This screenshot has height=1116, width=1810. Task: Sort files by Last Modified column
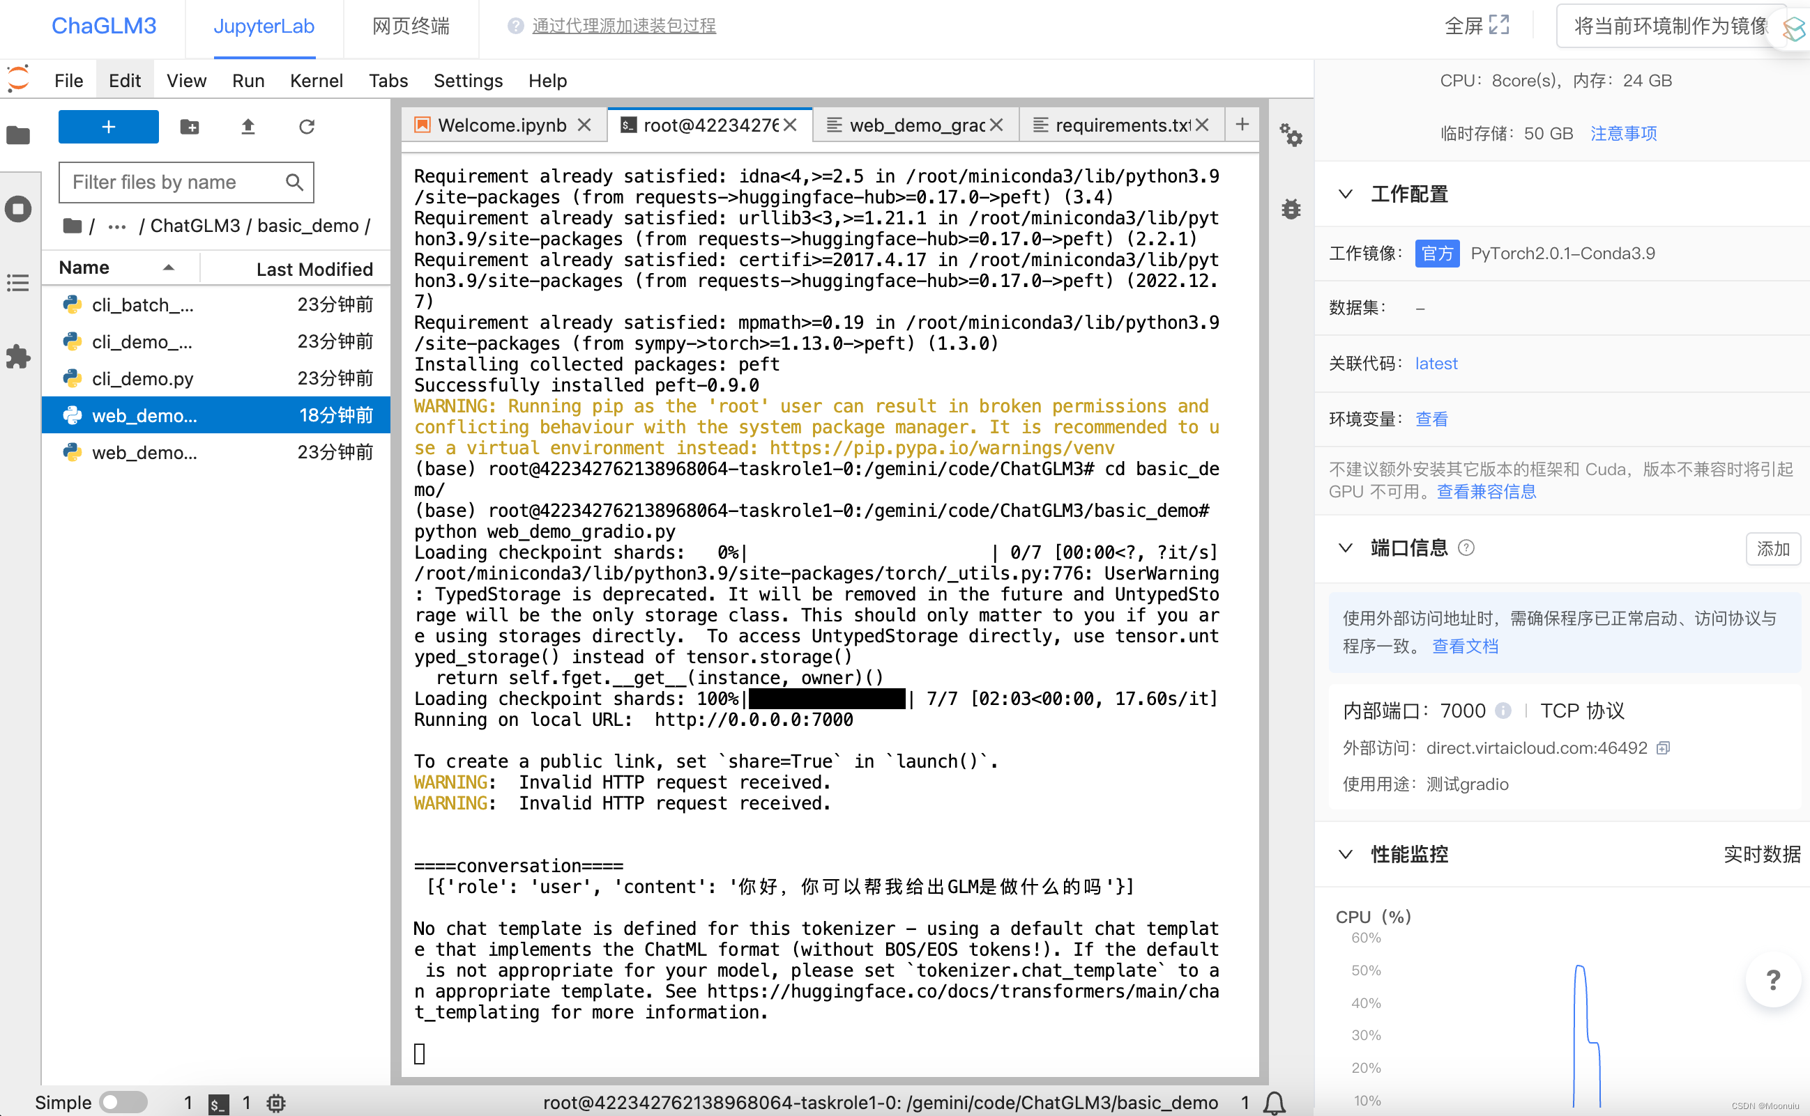point(296,269)
